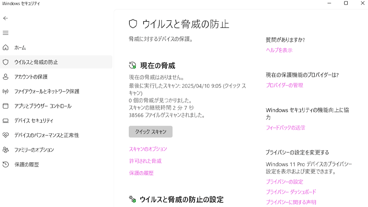The image size is (368, 207).
Task: Click プロバイダーの管理 link
Action: point(284,85)
